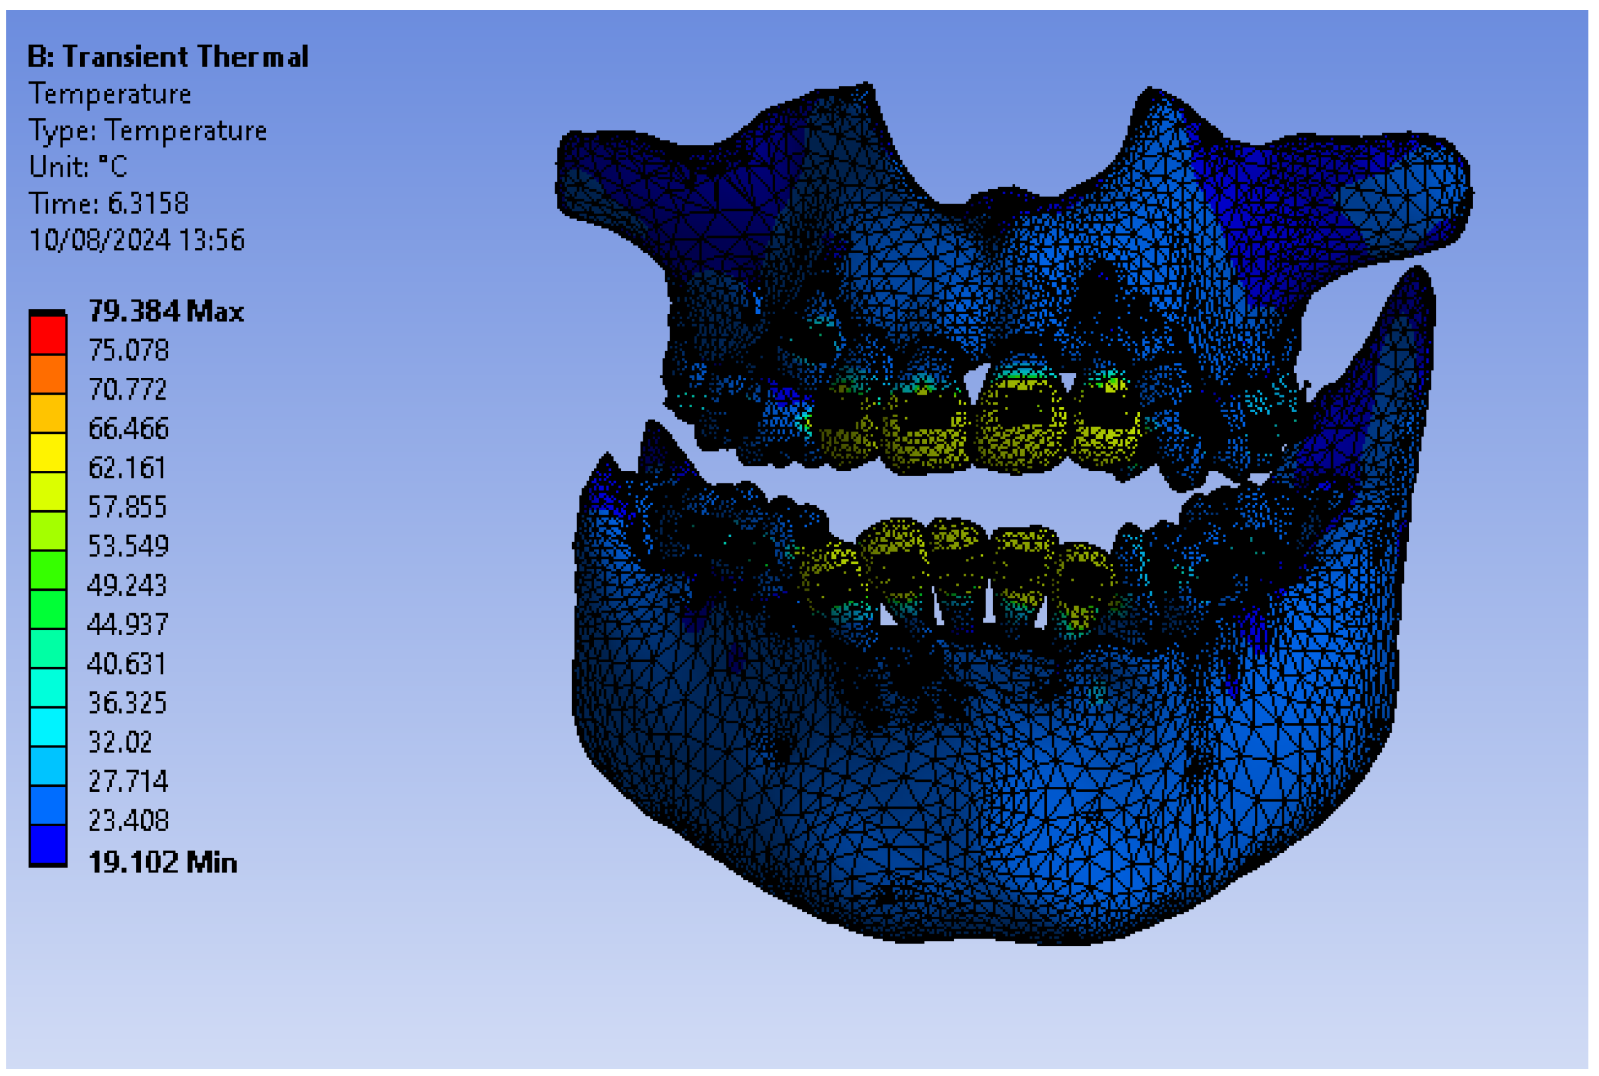Viewport: 1599px width, 1076px height.
Task: Pick the cyan legend band near 32.02
Action: coord(47,727)
